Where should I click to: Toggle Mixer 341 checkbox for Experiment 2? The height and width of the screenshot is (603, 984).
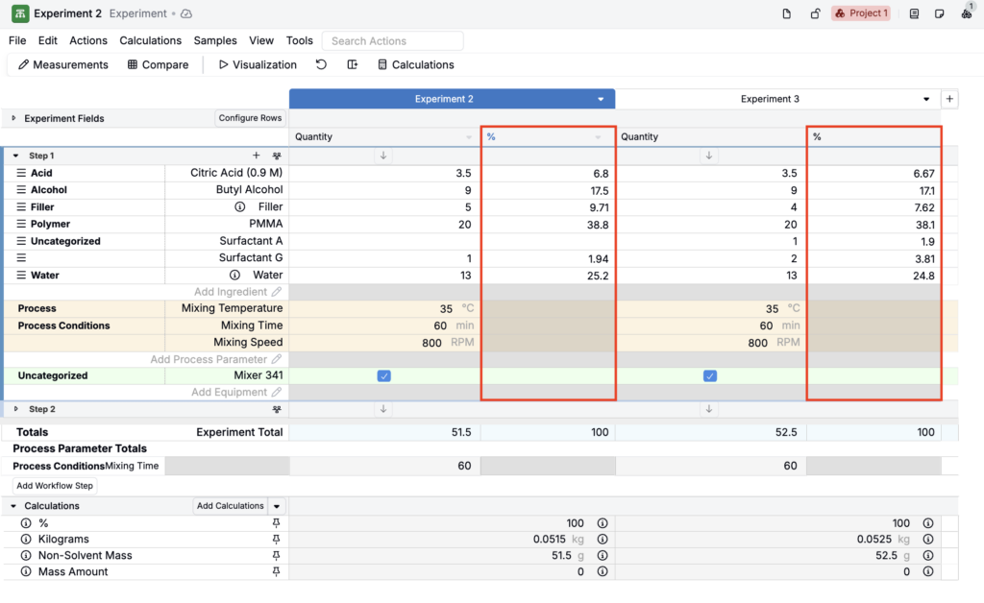[x=384, y=376]
